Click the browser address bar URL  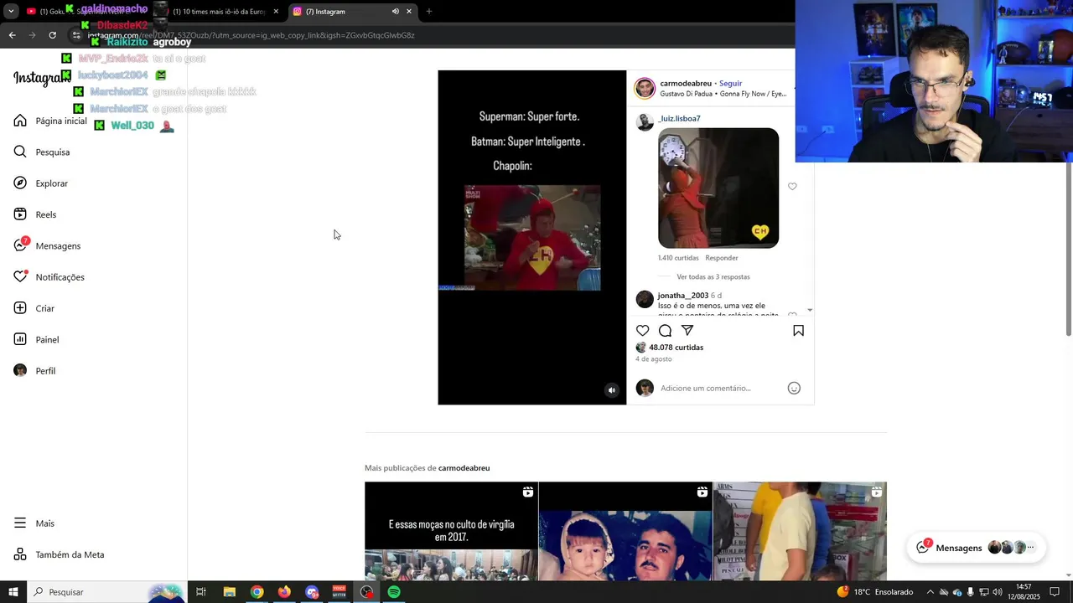click(x=251, y=35)
